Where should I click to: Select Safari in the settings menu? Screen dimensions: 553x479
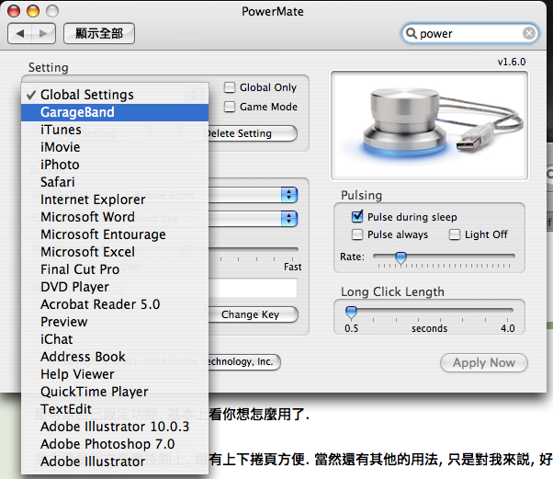coord(115,182)
